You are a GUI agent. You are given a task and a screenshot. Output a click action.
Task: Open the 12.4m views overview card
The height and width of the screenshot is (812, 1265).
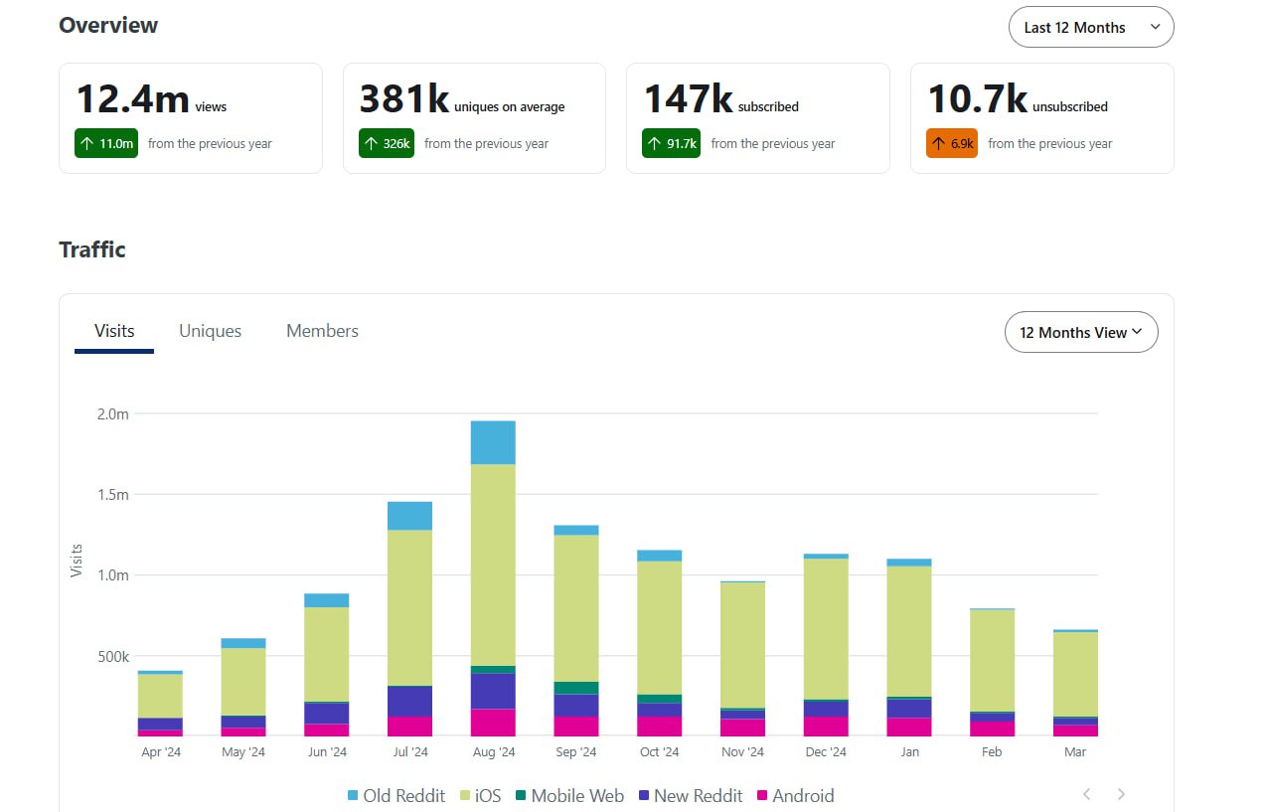(x=191, y=118)
